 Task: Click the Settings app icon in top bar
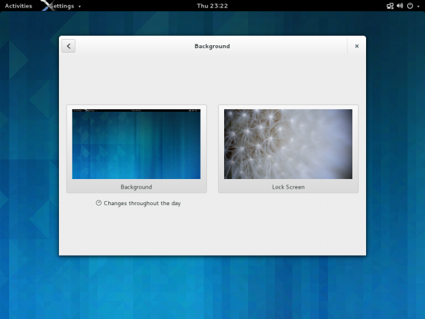[x=45, y=5]
